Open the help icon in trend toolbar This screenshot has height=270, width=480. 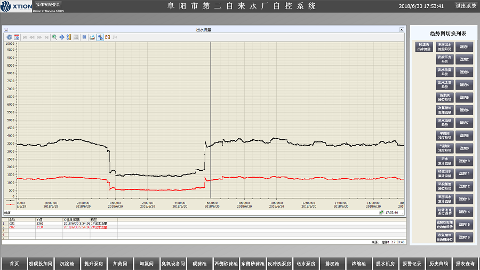point(10,37)
